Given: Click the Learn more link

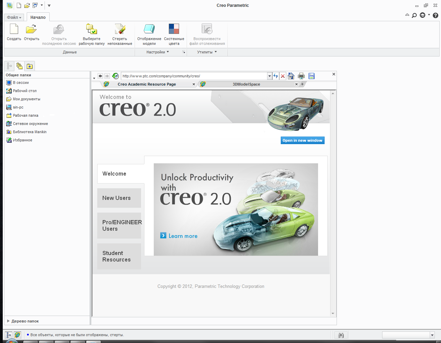Looking at the screenshot, I should (179, 236).
